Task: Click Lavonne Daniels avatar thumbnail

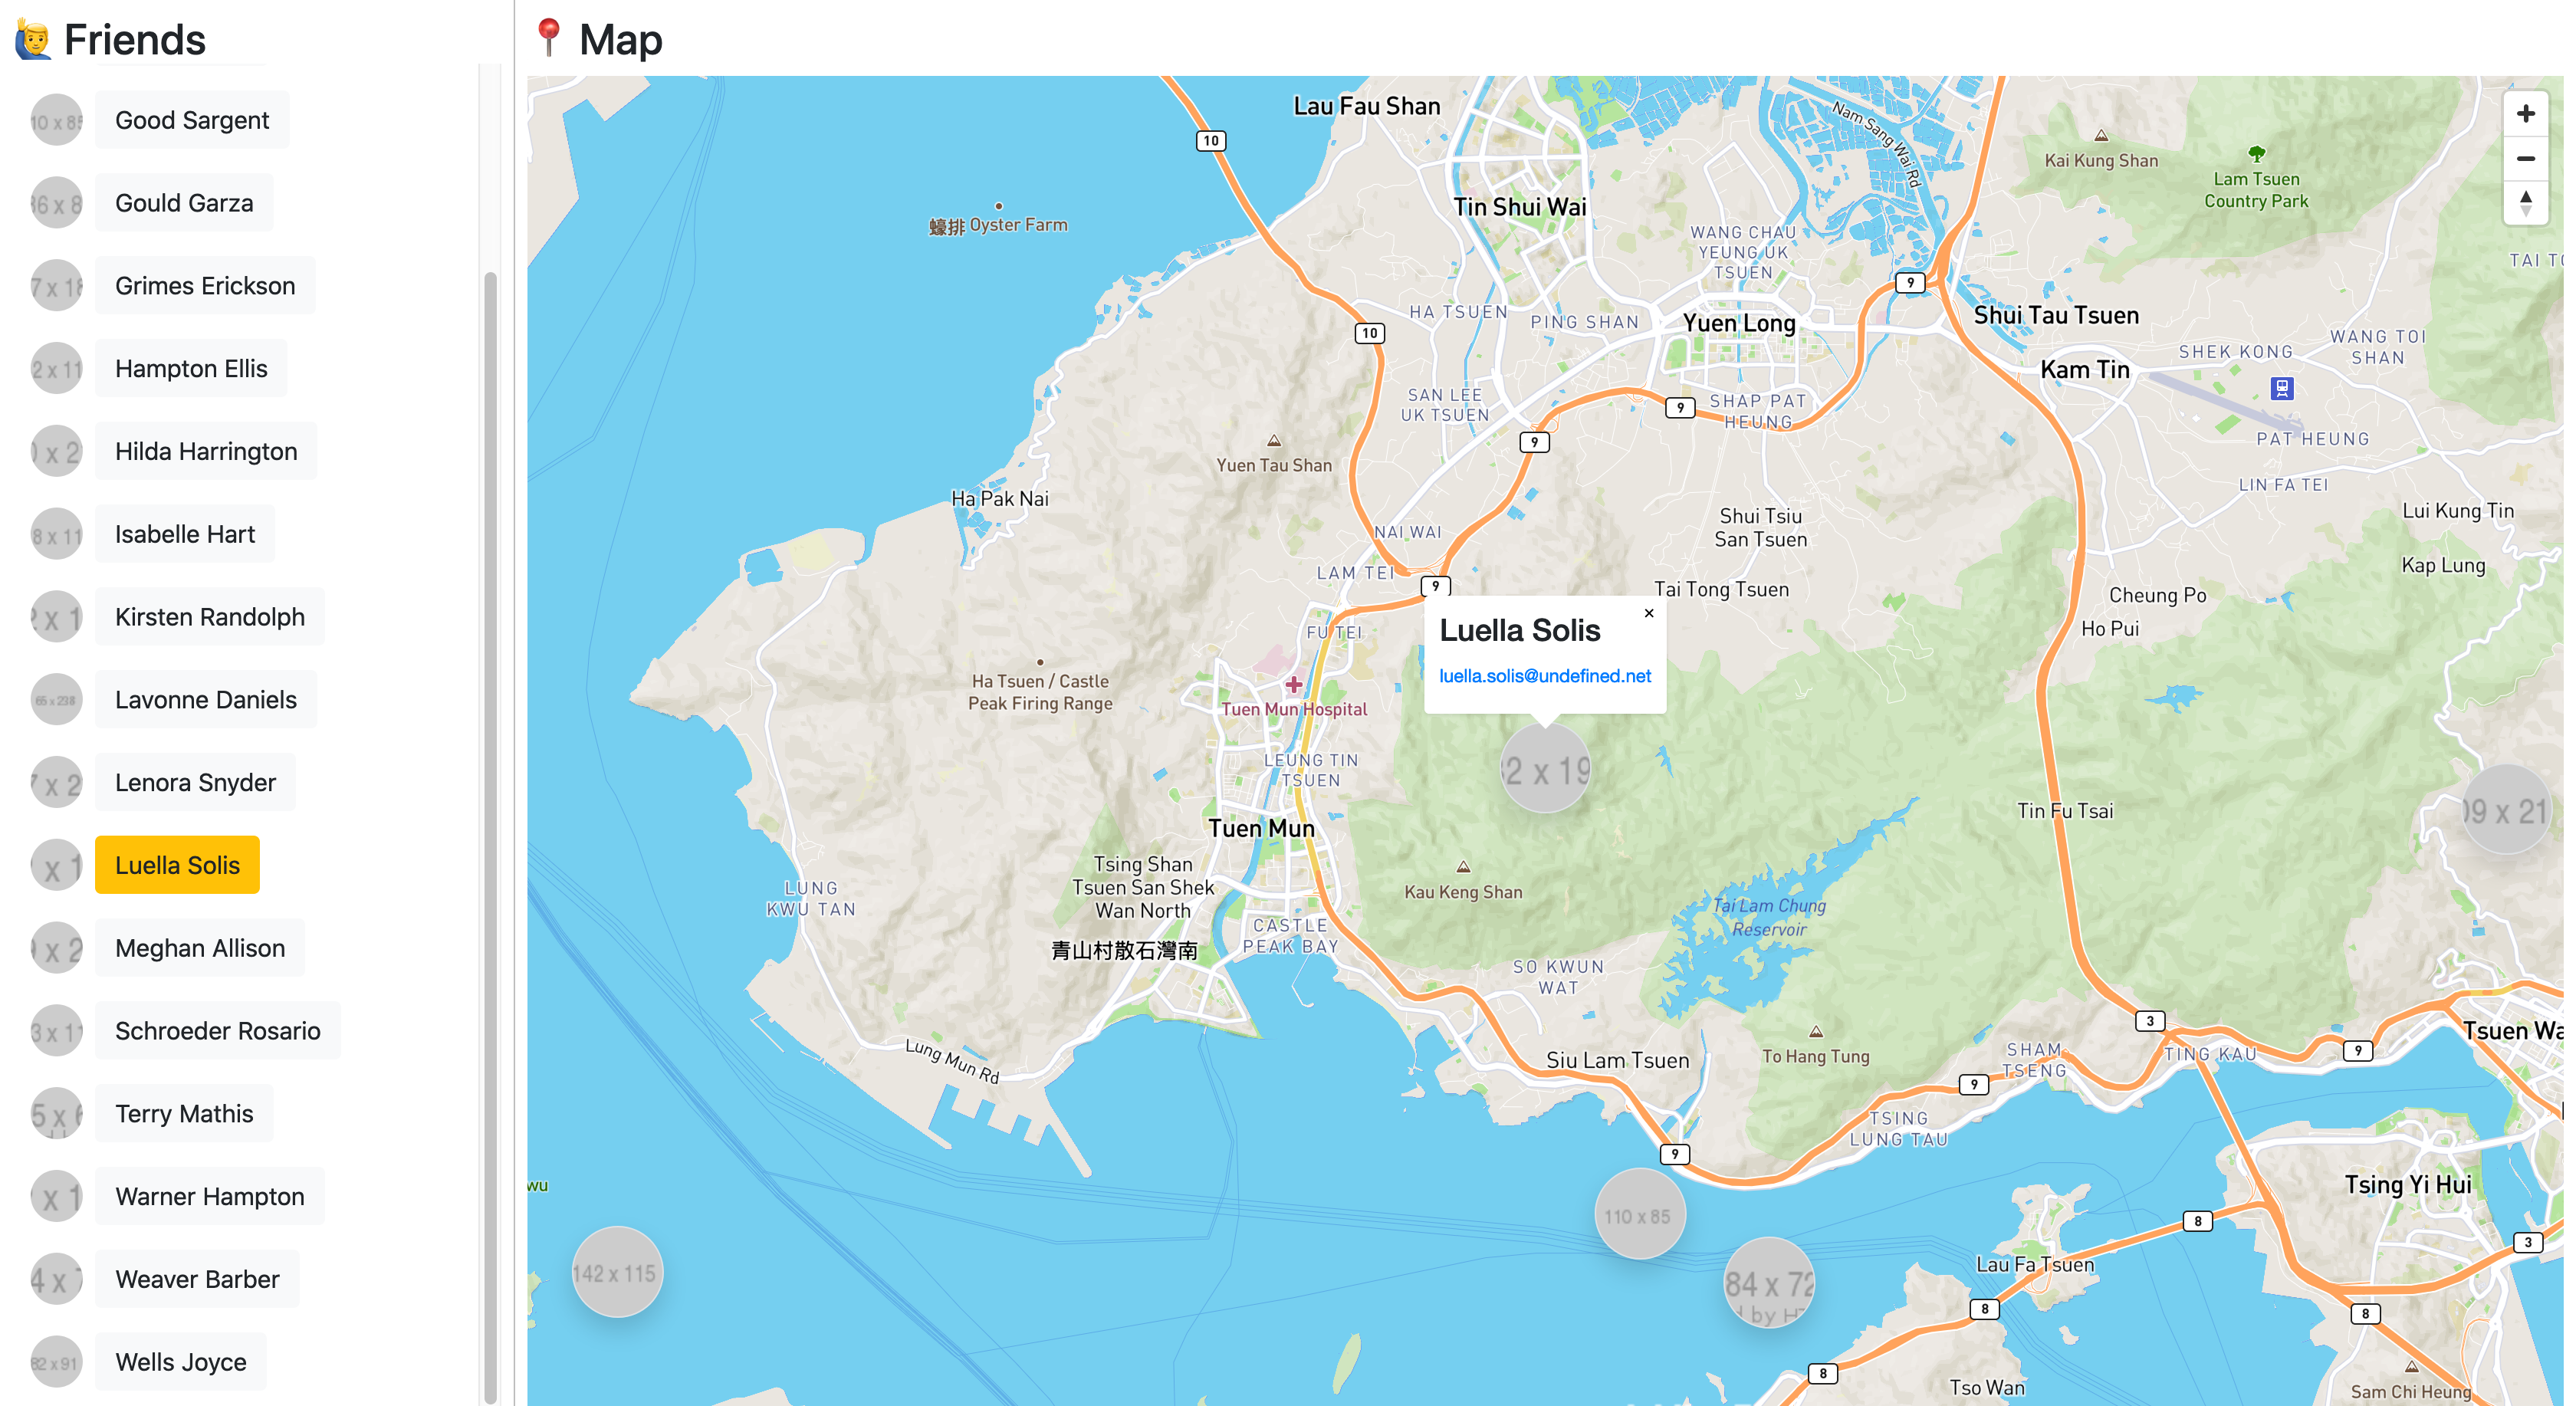Action: 56,699
